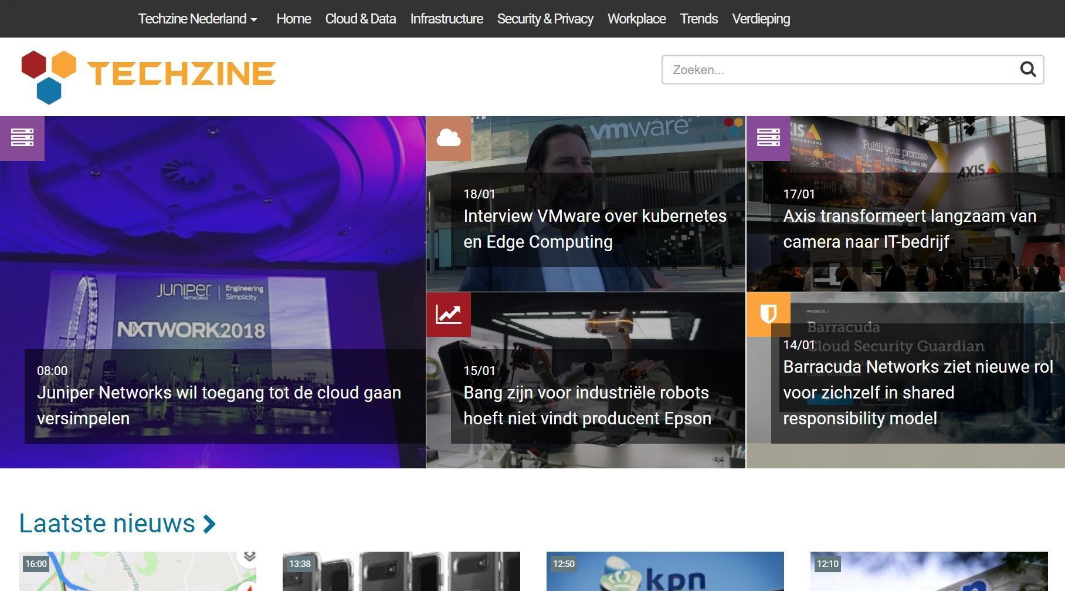
Task: Open the Infrastructure section
Action: click(x=447, y=19)
